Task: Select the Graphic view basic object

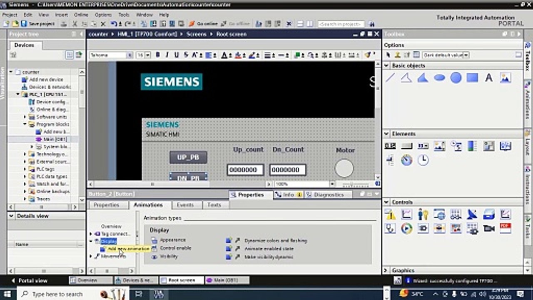Action: pyautogui.click(x=505, y=77)
